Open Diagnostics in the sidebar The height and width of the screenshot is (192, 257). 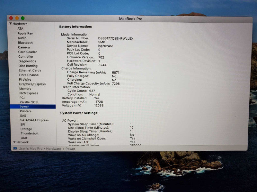[27, 61]
